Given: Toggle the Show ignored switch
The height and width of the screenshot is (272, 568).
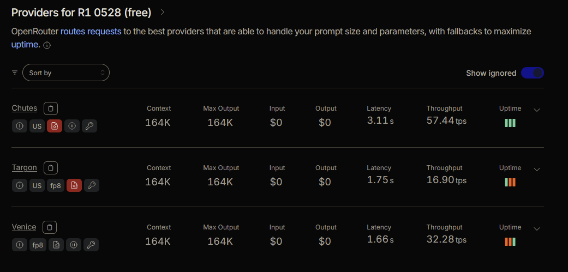Looking at the screenshot, I should pos(532,73).
